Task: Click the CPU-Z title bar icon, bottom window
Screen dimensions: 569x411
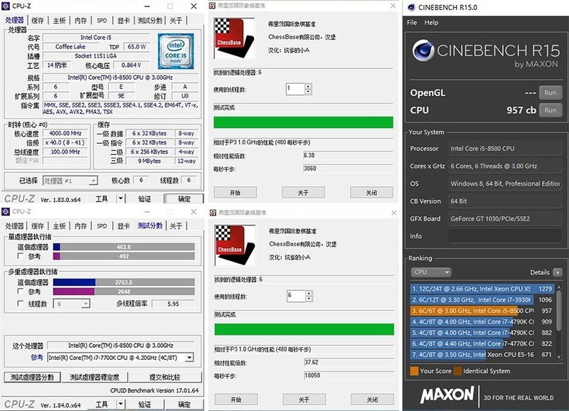Action: coord(6,212)
